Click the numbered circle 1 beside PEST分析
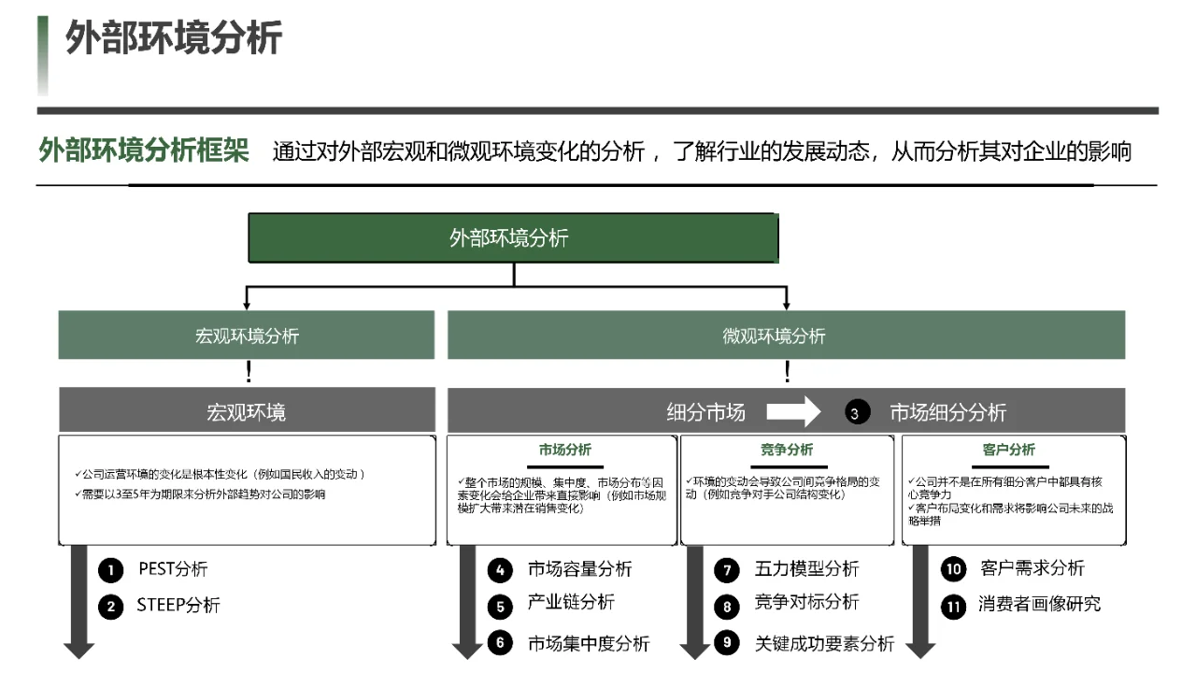This screenshot has width=1196, height=673. 110,569
